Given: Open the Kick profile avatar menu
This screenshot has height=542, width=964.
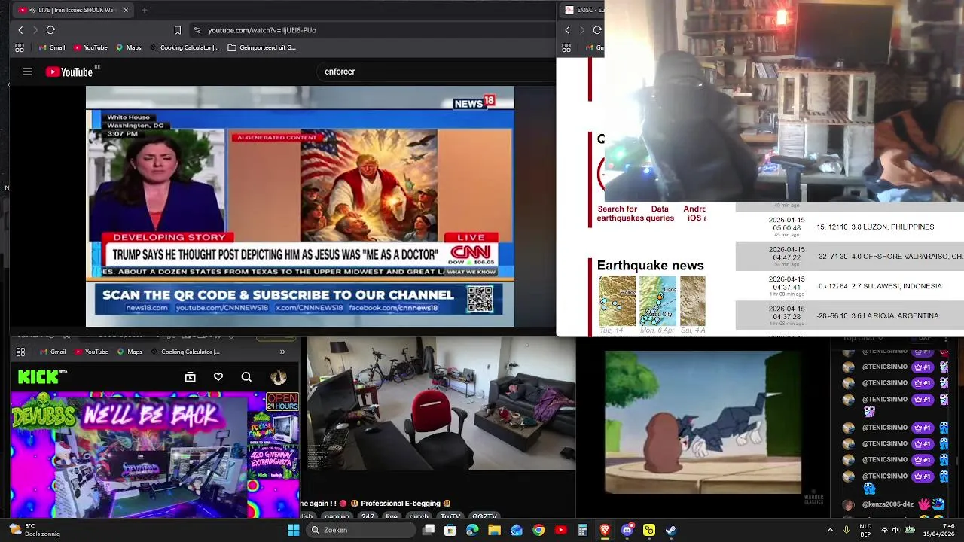Looking at the screenshot, I should 279,377.
